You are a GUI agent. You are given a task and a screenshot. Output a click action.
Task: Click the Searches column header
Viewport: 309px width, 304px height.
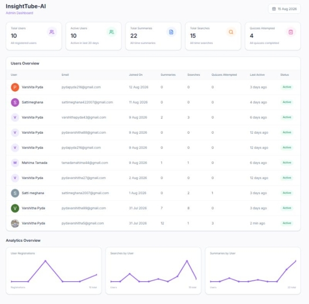(193, 75)
